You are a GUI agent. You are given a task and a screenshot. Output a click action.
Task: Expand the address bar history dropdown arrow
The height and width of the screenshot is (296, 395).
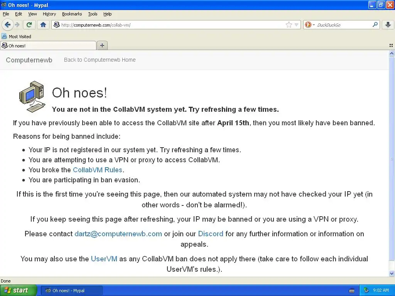click(x=297, y=25)
